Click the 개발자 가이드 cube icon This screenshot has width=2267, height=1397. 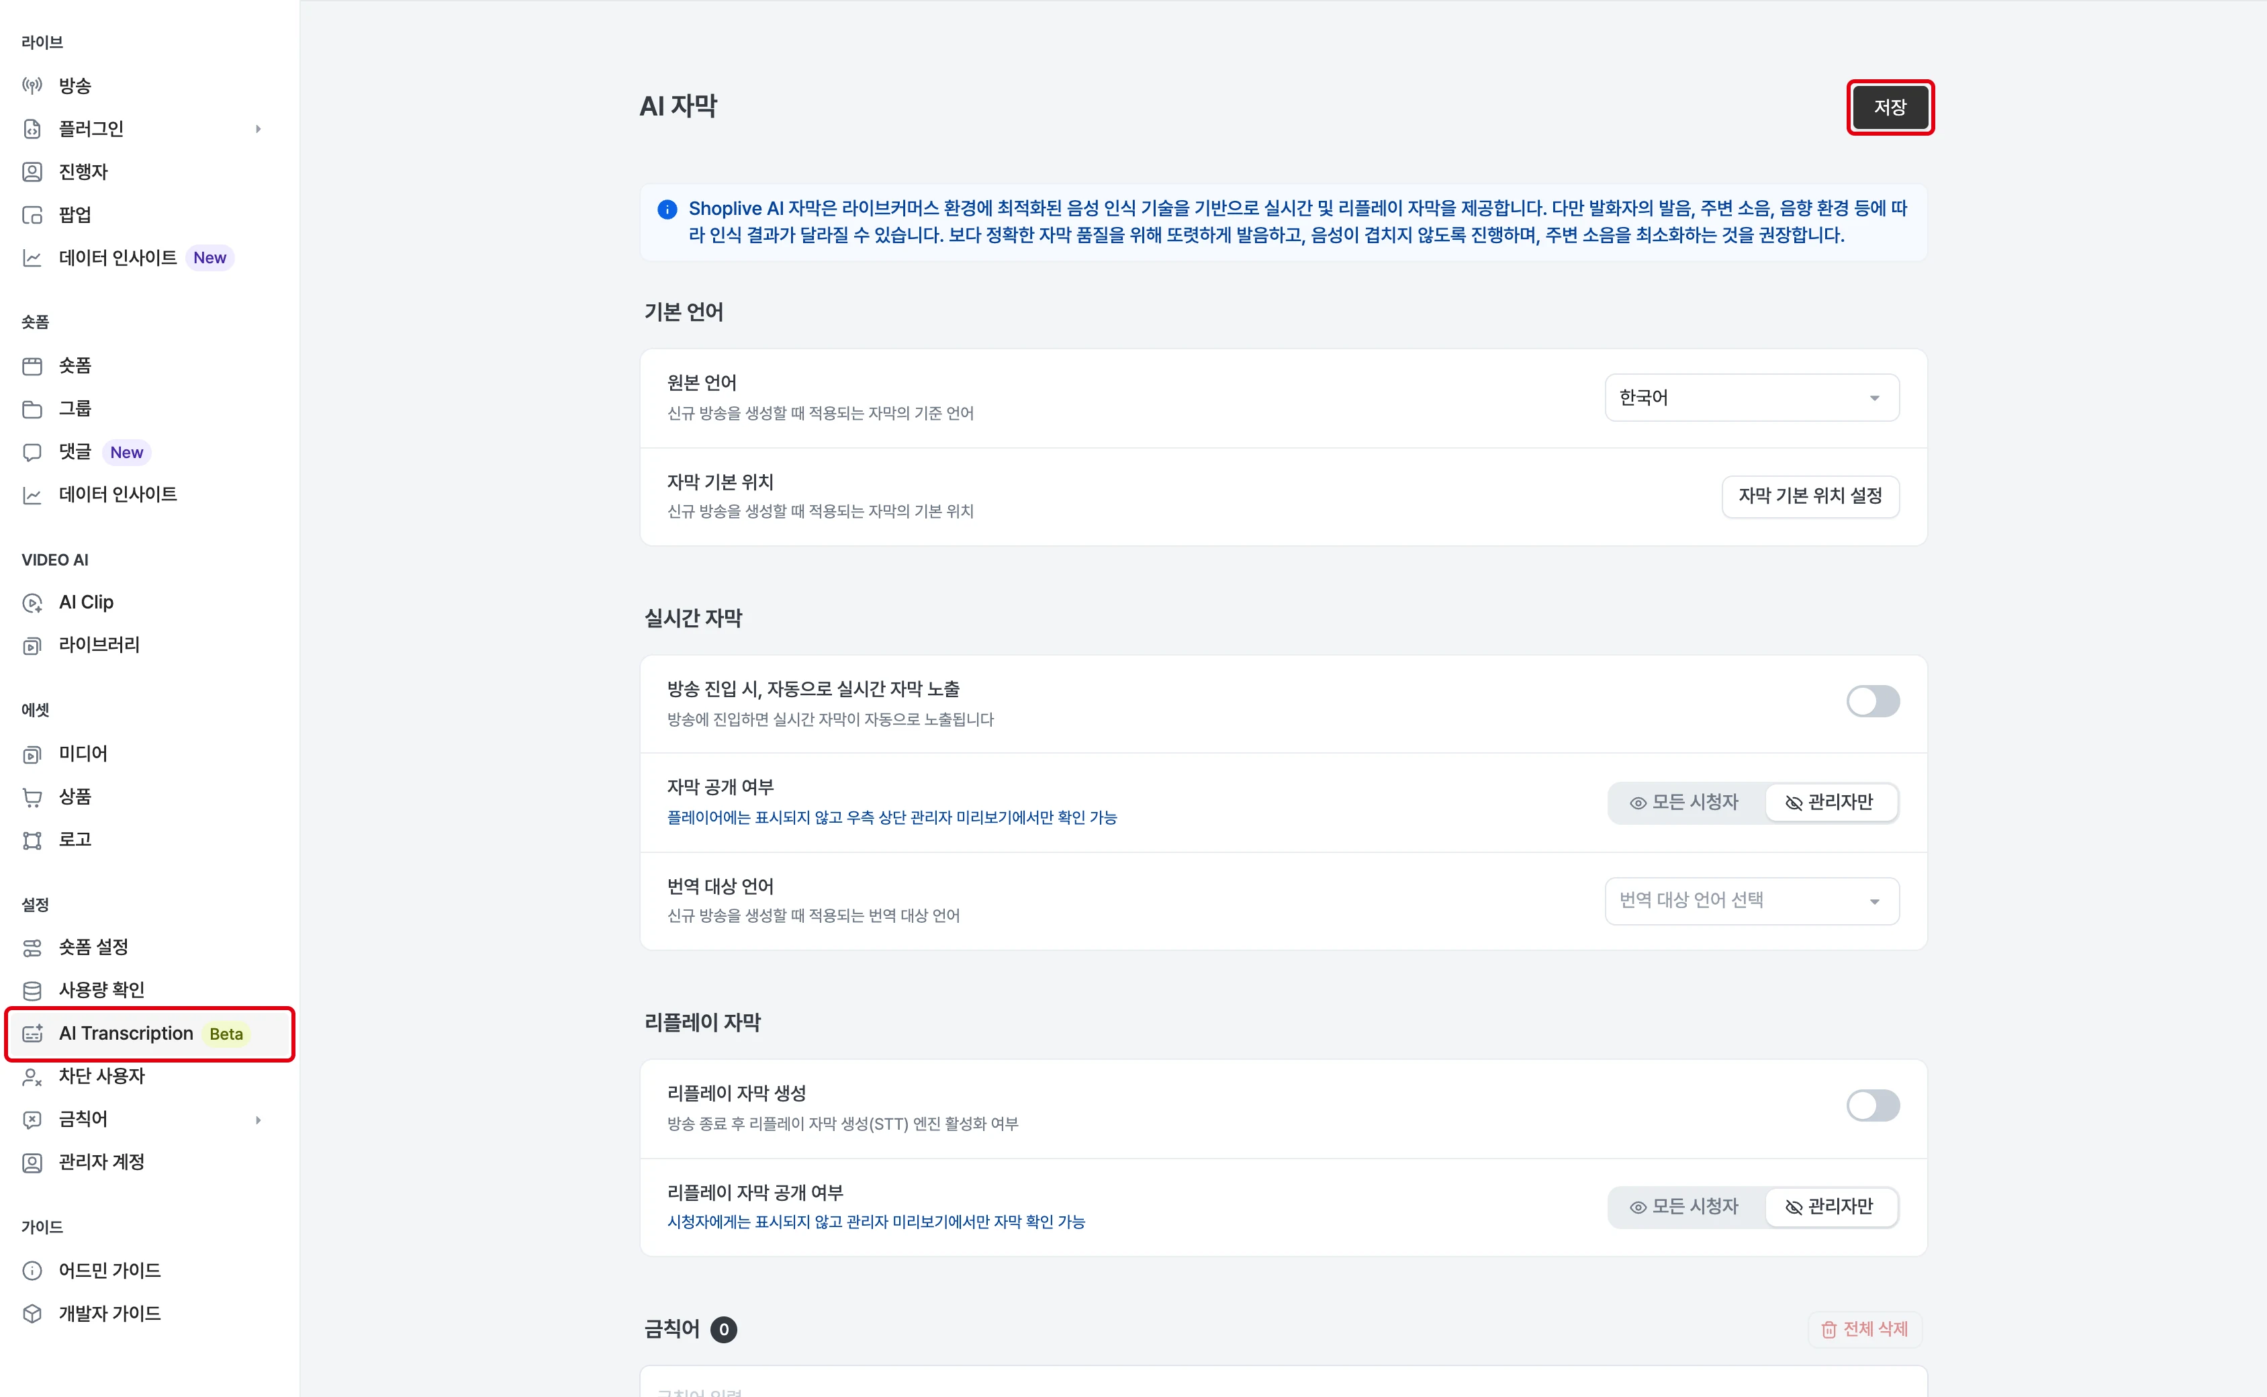click(x=32, y=1314)
